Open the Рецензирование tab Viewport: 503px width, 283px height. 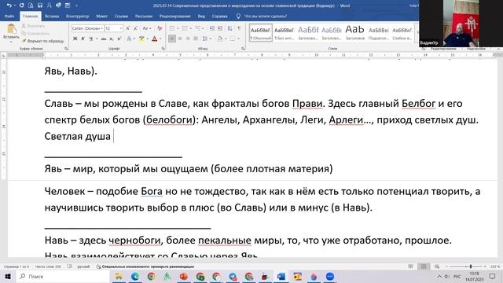[x=174, y=16]
